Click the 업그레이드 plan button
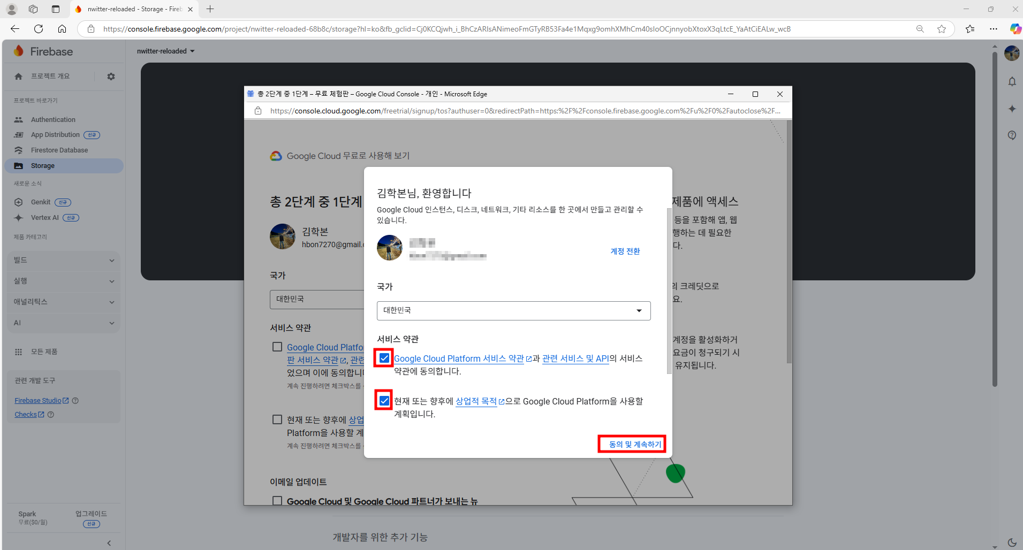The width and height of the screenshot is (1023, 550). 91,518
